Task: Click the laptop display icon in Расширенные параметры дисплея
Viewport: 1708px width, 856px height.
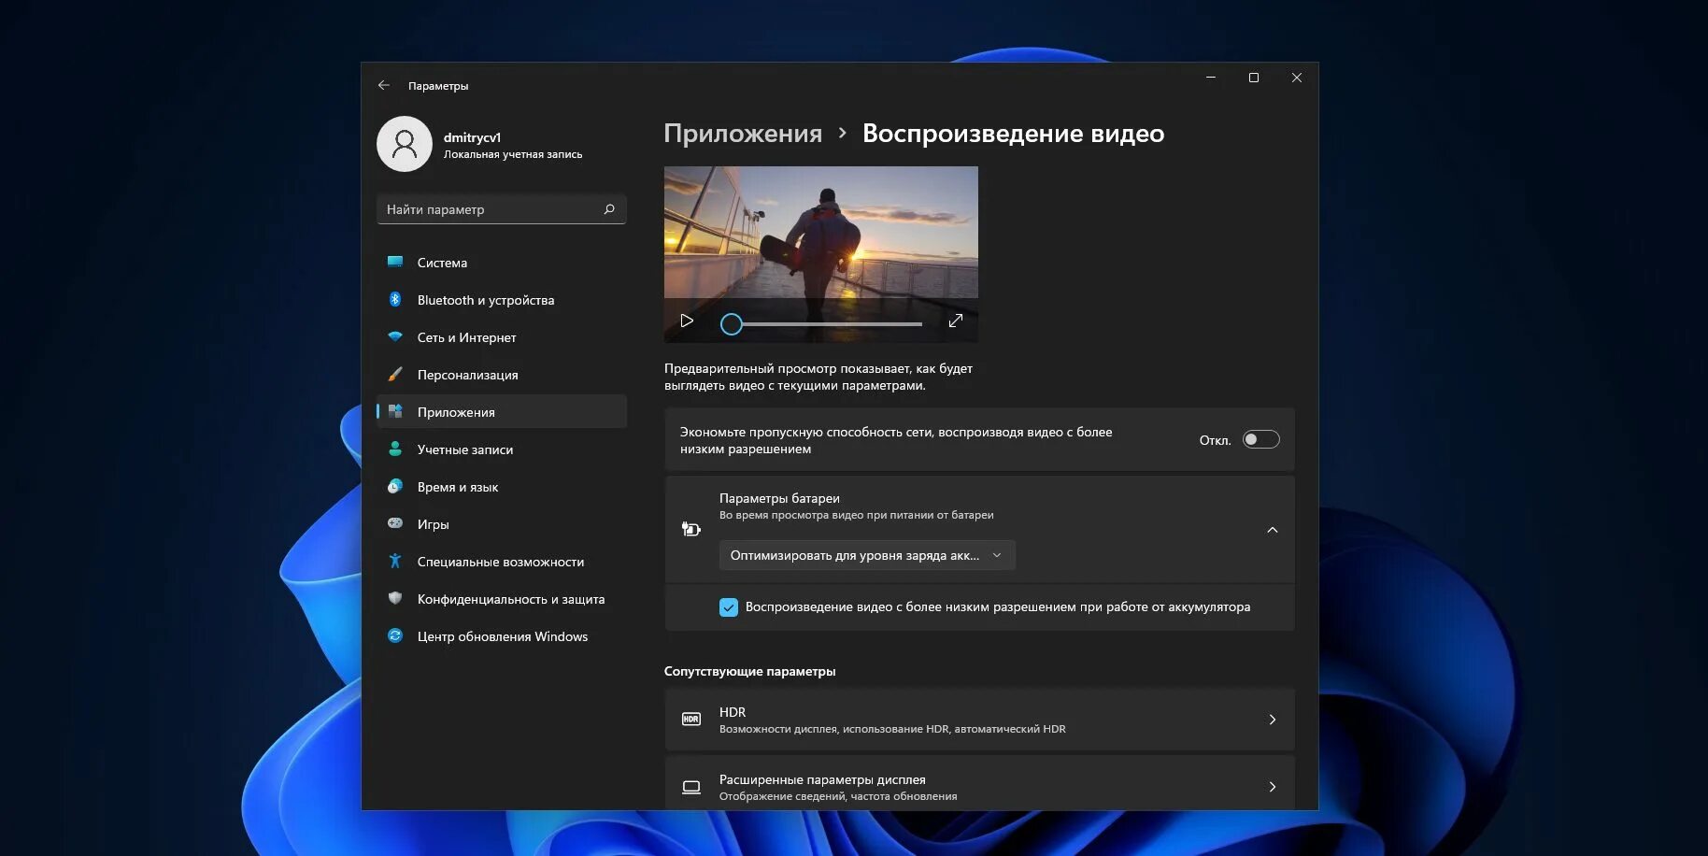Action: (691, 787)
